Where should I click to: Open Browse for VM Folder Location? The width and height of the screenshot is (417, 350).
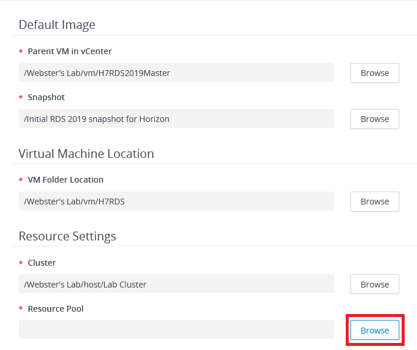pyautogui.click(x=375, y=202)
